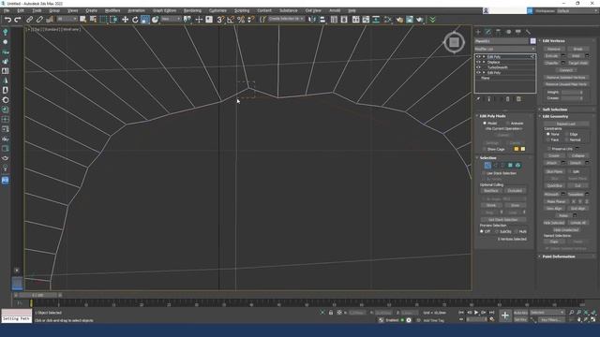
Task: Open the Modifier List dropdown
Action: pyautogui.click(x=504, y=49)
